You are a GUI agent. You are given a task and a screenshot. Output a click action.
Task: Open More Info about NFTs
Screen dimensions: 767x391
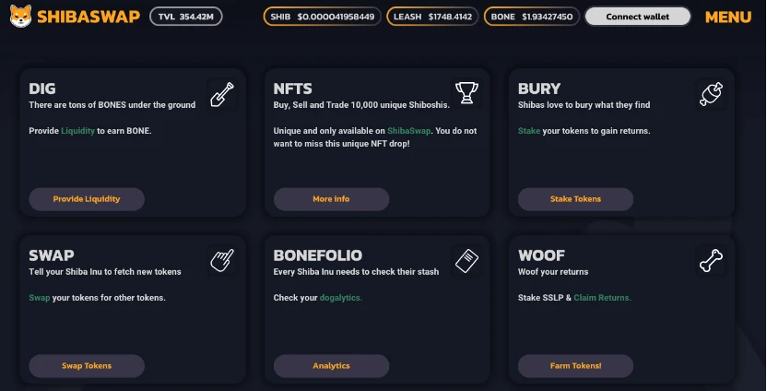click(331, 198)
